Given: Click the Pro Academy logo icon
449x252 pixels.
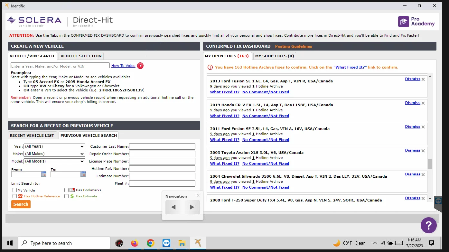Looking at the screenshot, I should pyautogui.click(x=404, y=22).
